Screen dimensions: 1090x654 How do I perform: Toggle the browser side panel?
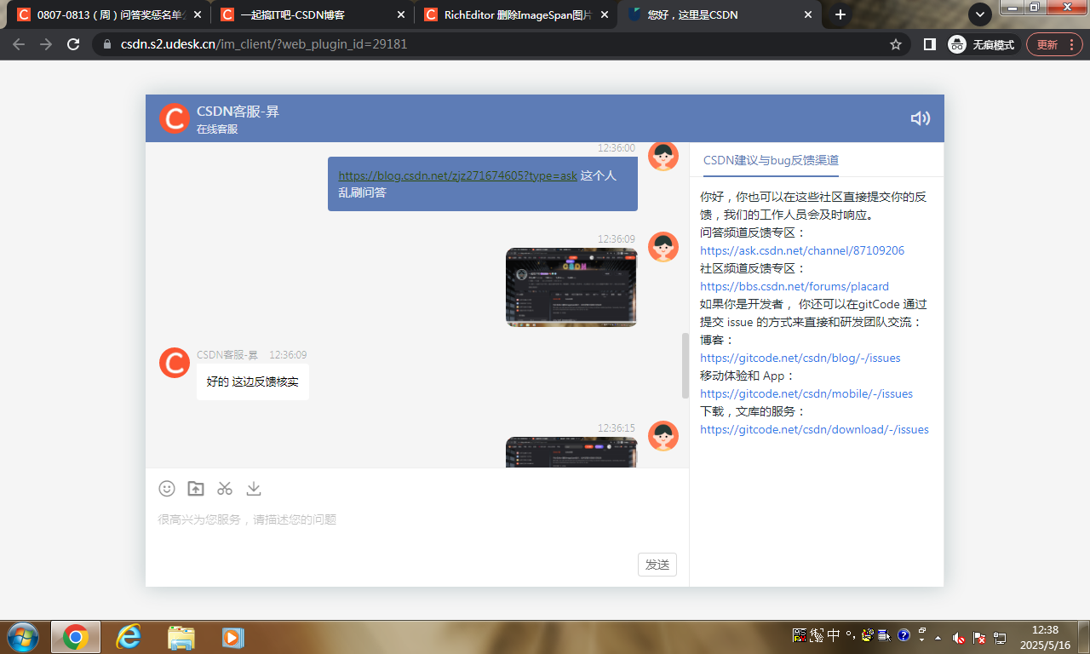coord(930,44)
